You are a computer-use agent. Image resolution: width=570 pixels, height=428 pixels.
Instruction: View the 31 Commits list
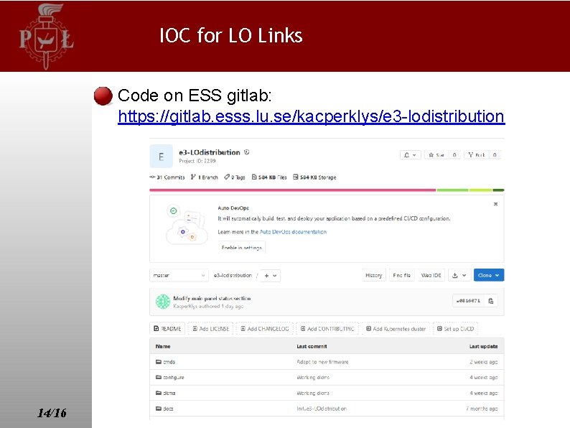click(x=167, y=177)
